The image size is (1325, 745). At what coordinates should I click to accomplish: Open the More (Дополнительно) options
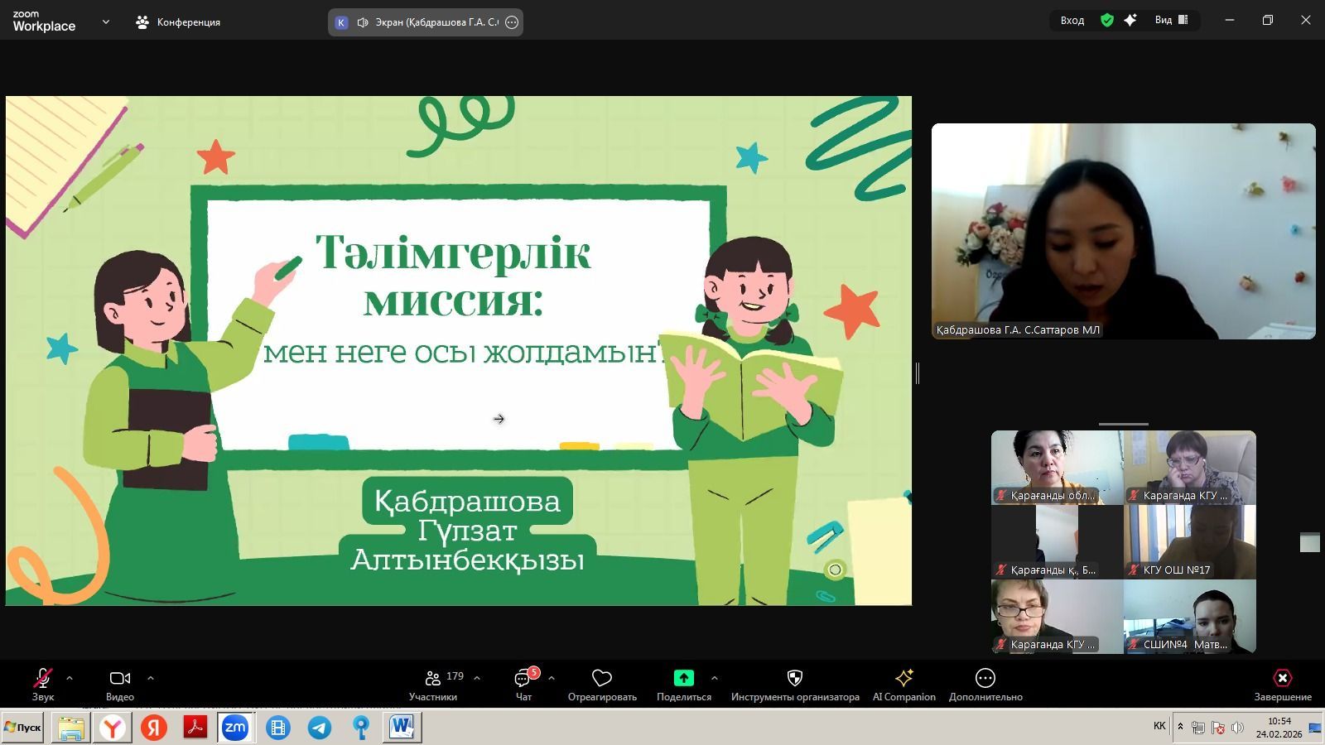click(x=985, y=685)
